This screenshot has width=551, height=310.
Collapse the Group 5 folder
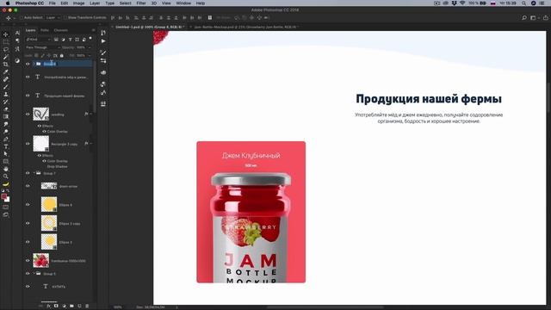[34, 274]
